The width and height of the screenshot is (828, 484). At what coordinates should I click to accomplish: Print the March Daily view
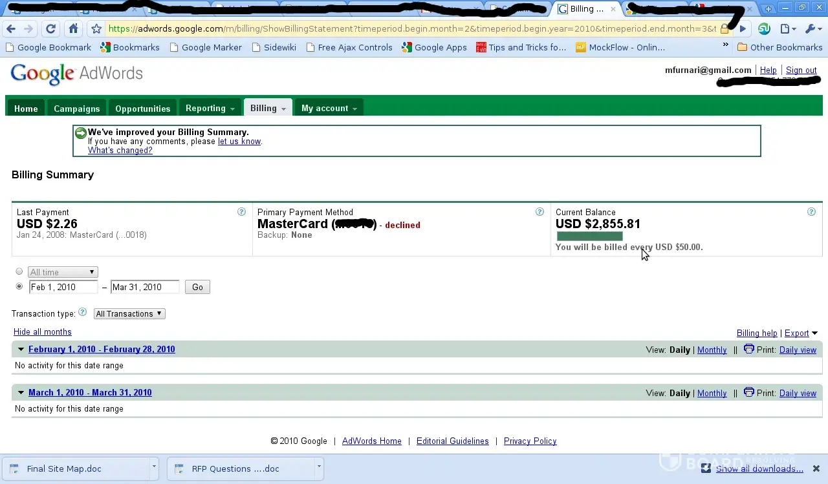click(798, 393)
